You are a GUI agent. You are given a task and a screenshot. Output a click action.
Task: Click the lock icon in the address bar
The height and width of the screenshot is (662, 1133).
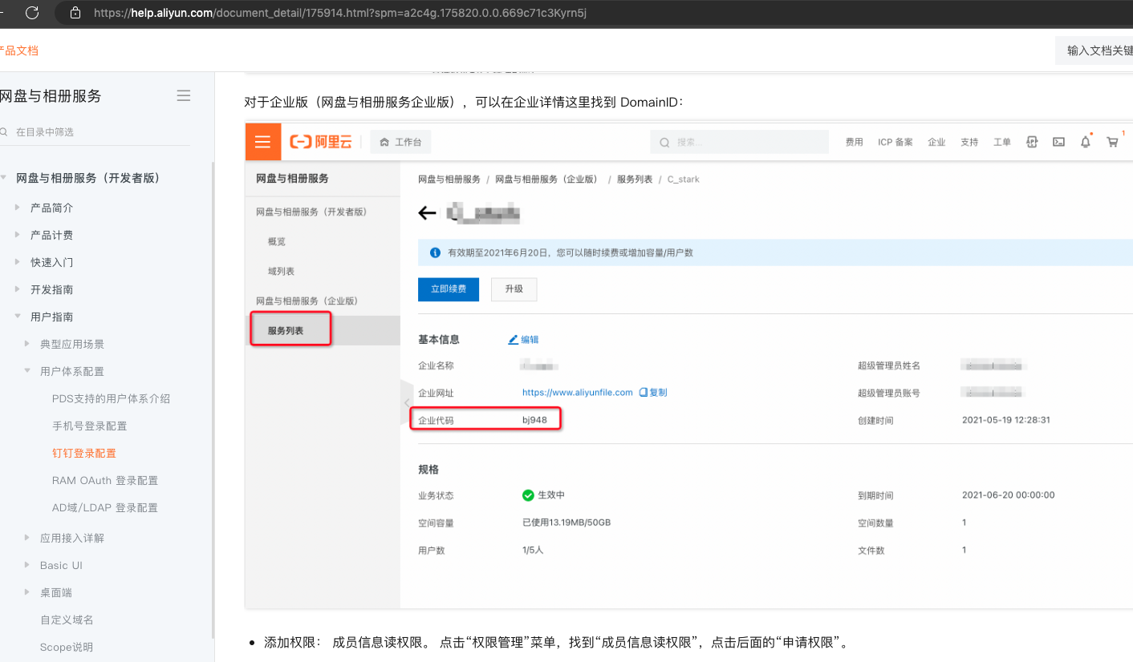75,13
